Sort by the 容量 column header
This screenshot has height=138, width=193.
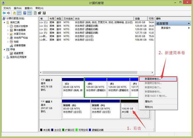pos(140,19)
